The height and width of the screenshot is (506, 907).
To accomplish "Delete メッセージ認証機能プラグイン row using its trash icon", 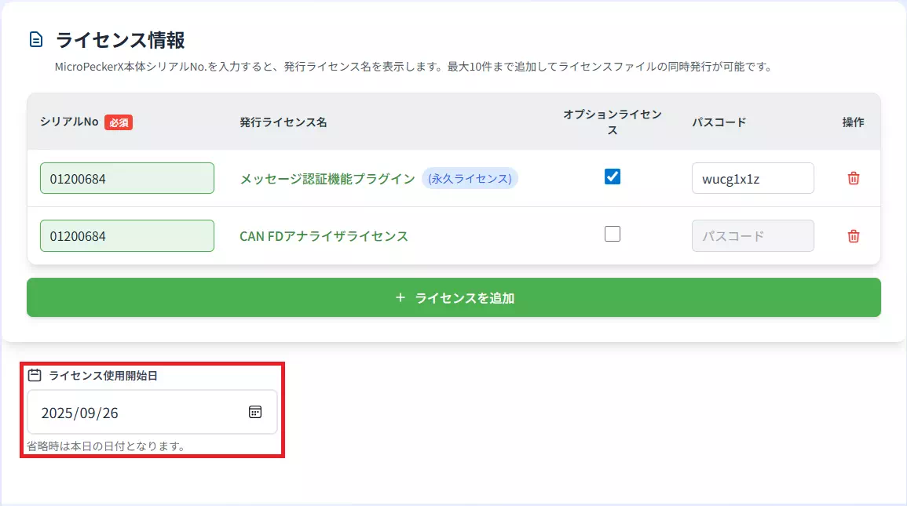I will tap(854, 178).
